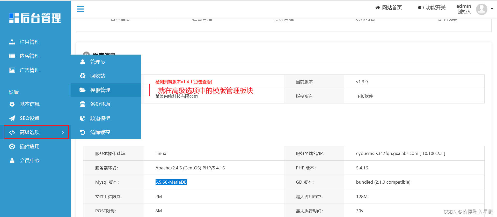Click the 插件应用 icon
The width and height of the screenshot is (497, 217).
(x=12, y=146)
